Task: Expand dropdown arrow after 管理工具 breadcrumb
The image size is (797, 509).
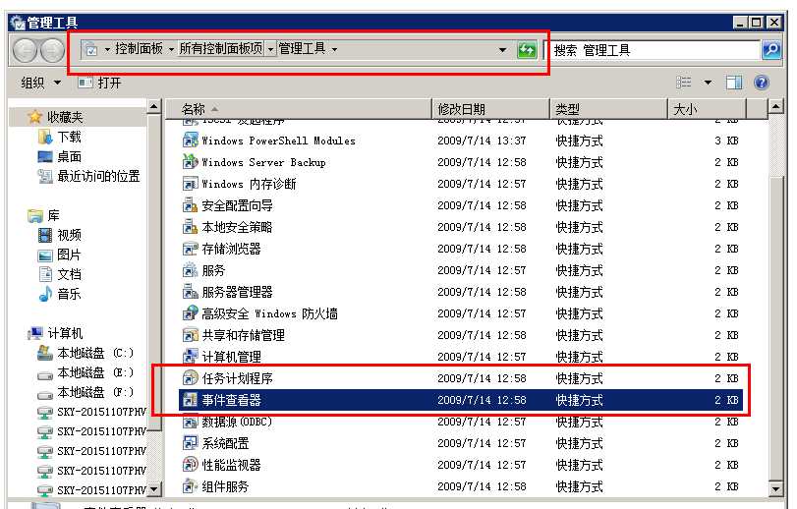Action: click(x=334, y=50)
